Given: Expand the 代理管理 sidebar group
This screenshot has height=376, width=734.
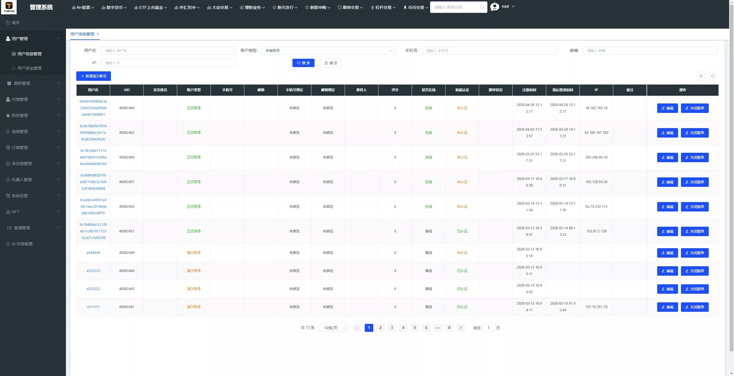Looking at the screenshot, I should [33, 99].
